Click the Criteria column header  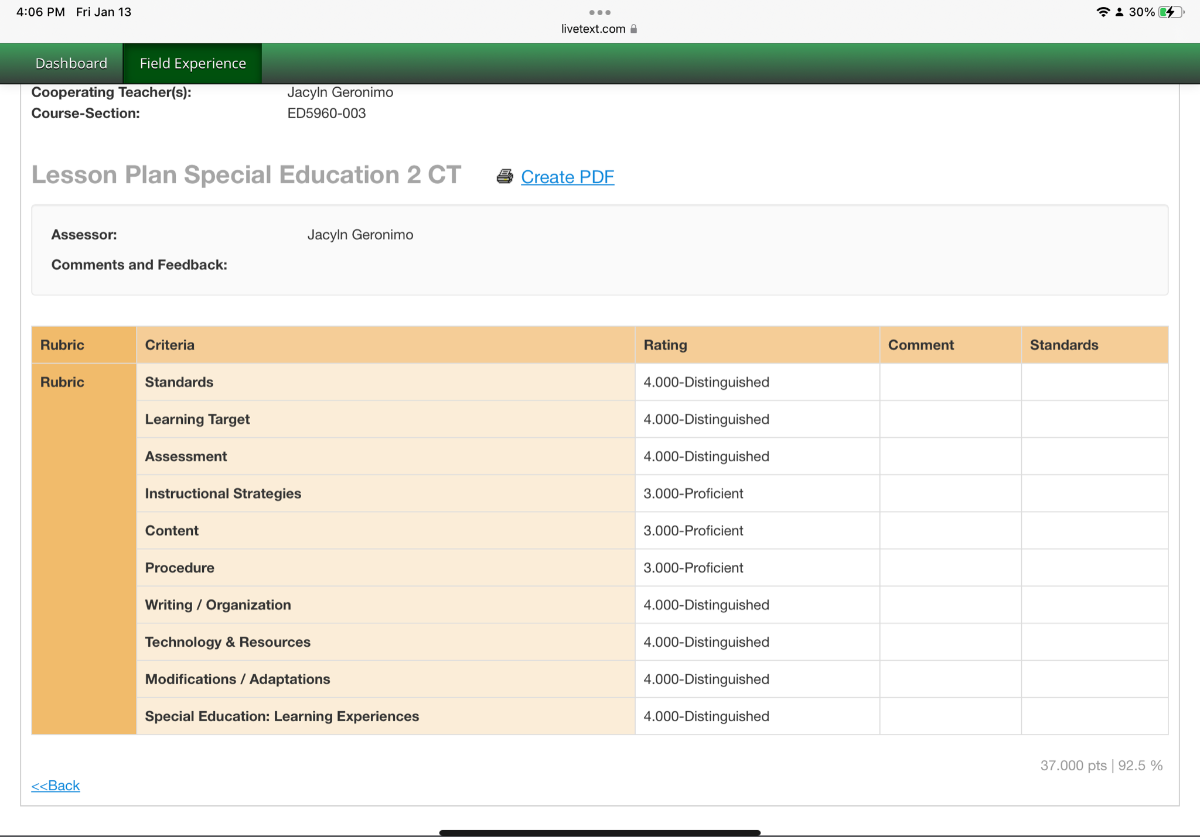tap(170, 345)
